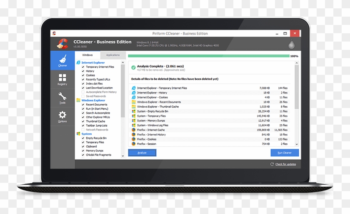The image size is (350, 214).
Task: Click Firefox icon beside Firefox - Cookies result
Action: click(133, 139)
